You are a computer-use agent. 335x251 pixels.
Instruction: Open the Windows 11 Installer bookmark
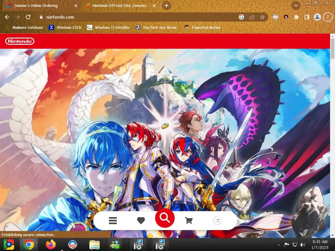click(109, 27)
